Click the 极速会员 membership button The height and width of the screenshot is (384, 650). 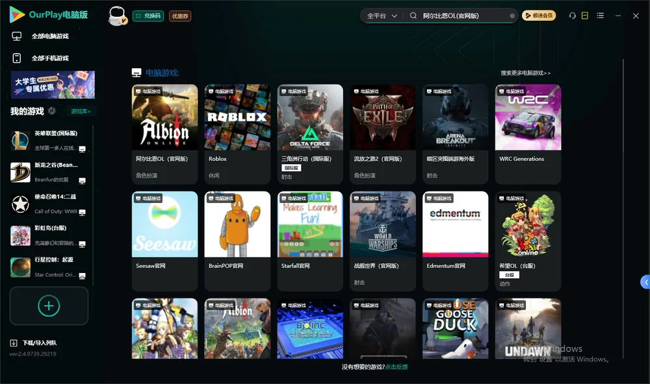click(x=539, y=16)
